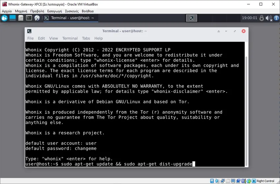Viewport: 280px width, 184px height.
Task: Click the terminal window shade up-arrow button
Action: (x=219, y=31)
